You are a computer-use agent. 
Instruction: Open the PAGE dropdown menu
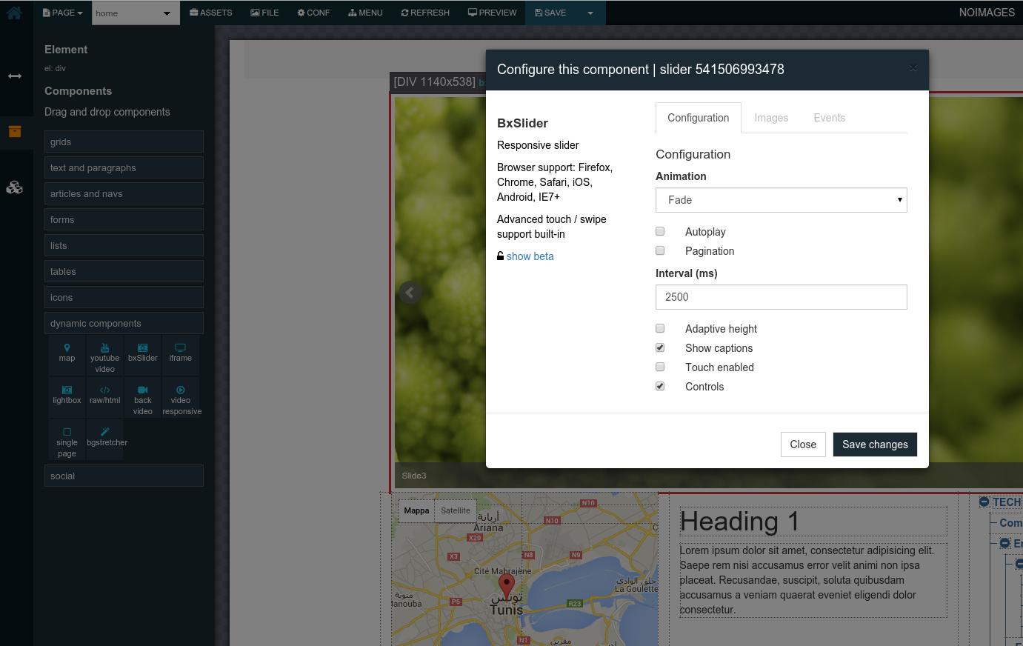click(x=62, y=13)
